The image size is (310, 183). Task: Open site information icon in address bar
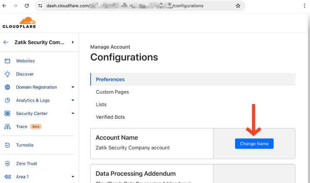pyautogui.click(x=40, y=6)
